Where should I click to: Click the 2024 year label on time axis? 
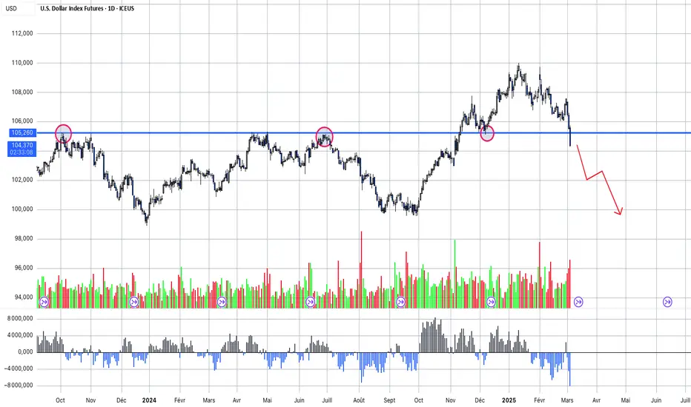click(149, 400)
